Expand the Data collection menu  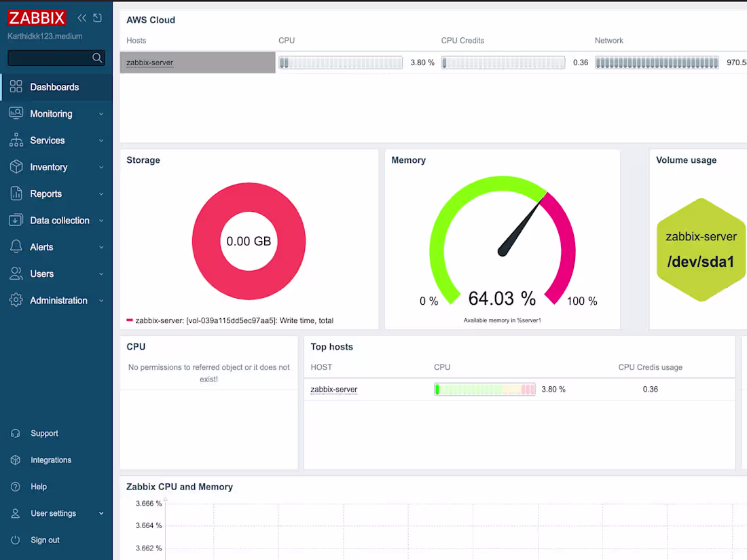pyautogui.click(x=60, y=220)
